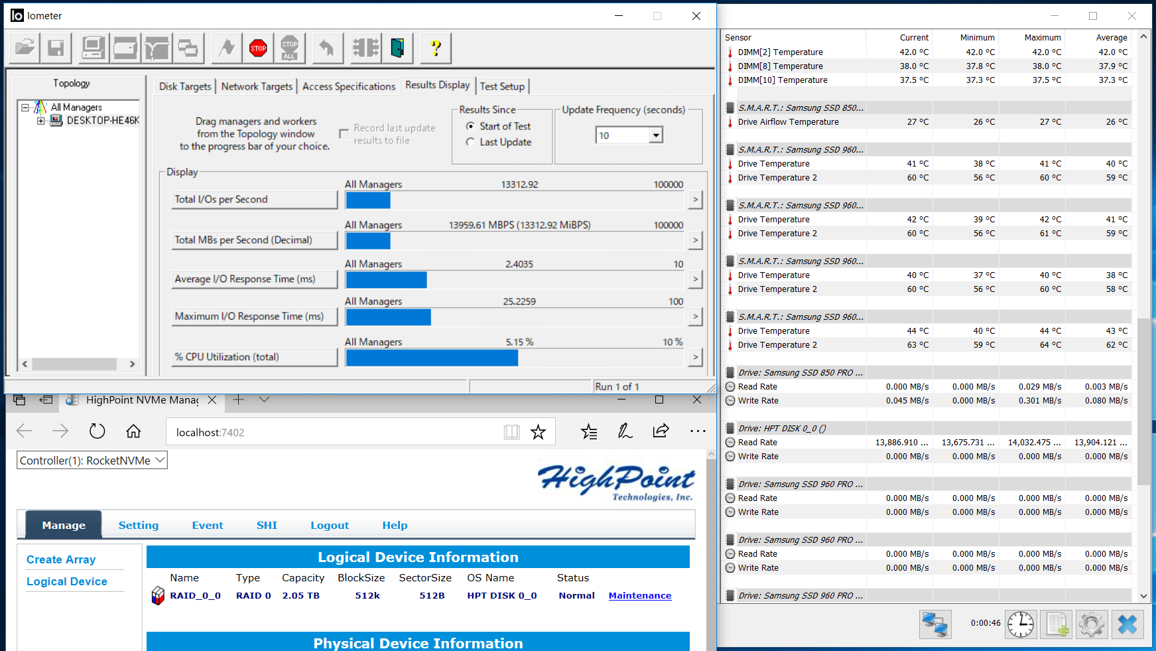The height and width of the screenshot is (651, 1156).
Task: Select the Last Update radio button
Action: pyautogui.click(x=470, y=142)
